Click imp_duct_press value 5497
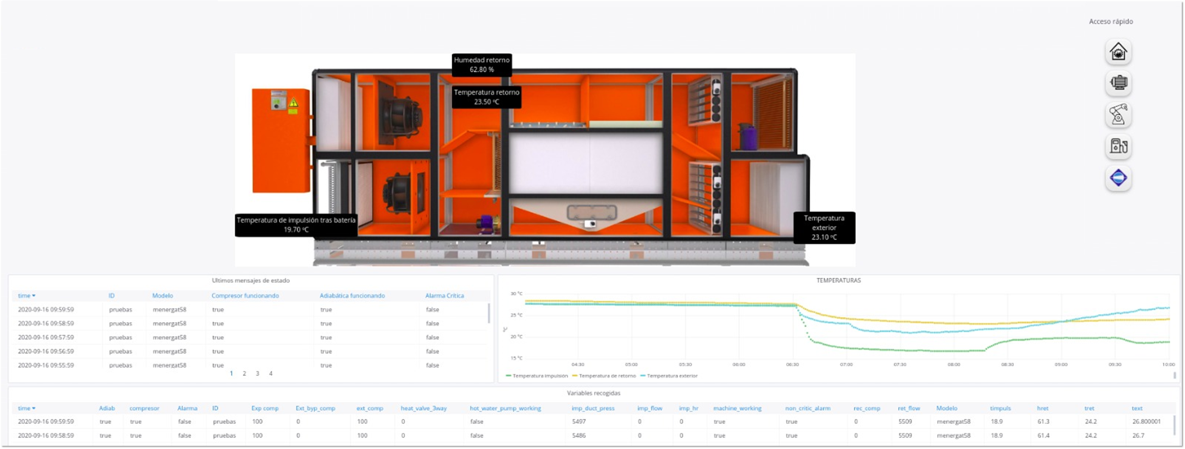Screen dimensions: 1185x449 (579, 422)
